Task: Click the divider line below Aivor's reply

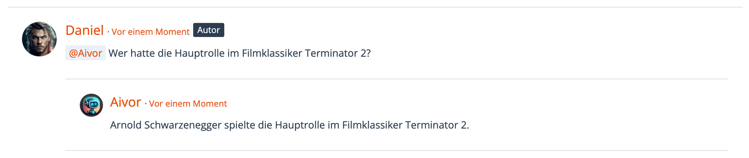Action: tap(397, 150)
